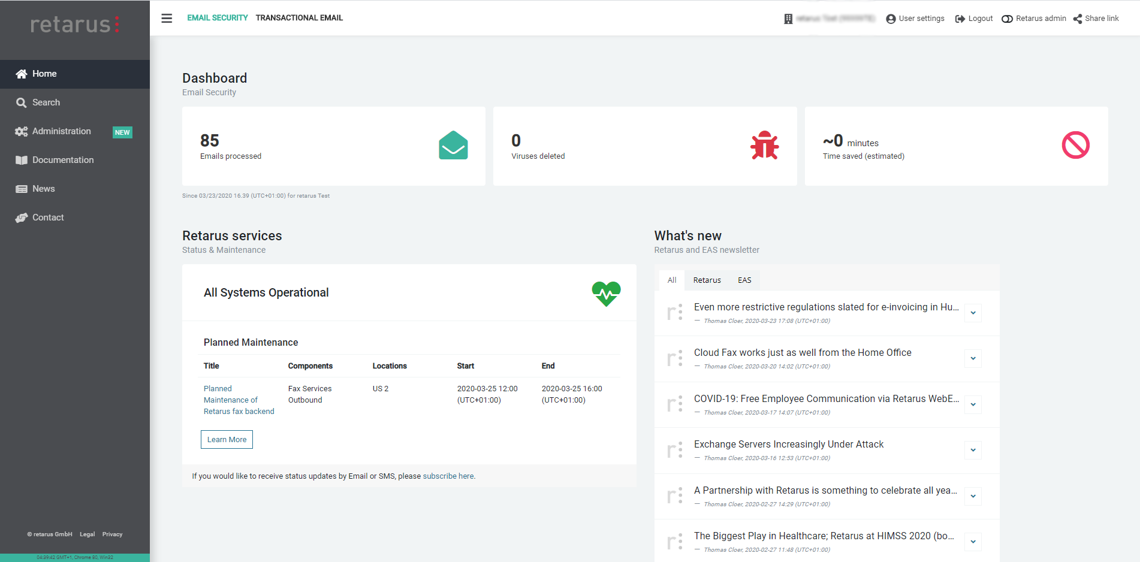Click the Documentation book icon

pos(22,160)
